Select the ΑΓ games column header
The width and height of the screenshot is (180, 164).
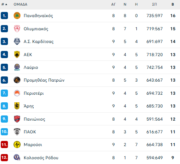click(x=113, y=4)
